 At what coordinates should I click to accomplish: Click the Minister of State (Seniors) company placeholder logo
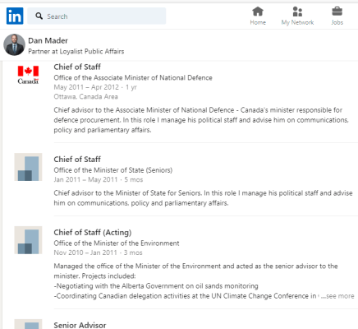(x=28, y=167)
